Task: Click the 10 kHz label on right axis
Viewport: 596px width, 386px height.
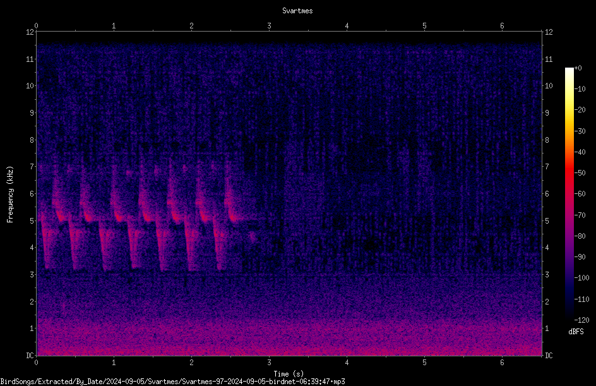Action: point(549,86)
